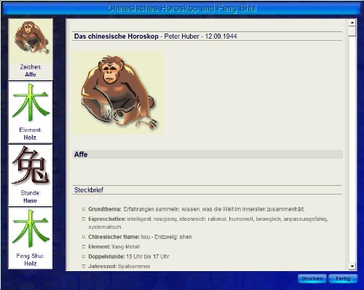Click the 'Chinesischer Name:' entry
Viewport: 364px width, 290px height.
point(137,237)
